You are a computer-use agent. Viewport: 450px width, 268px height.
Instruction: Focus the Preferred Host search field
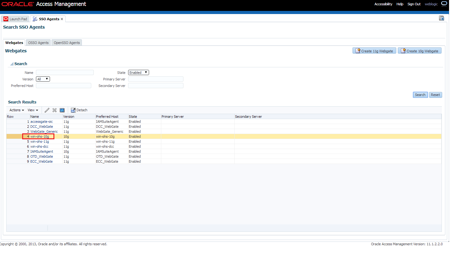(x=63, y=86)
